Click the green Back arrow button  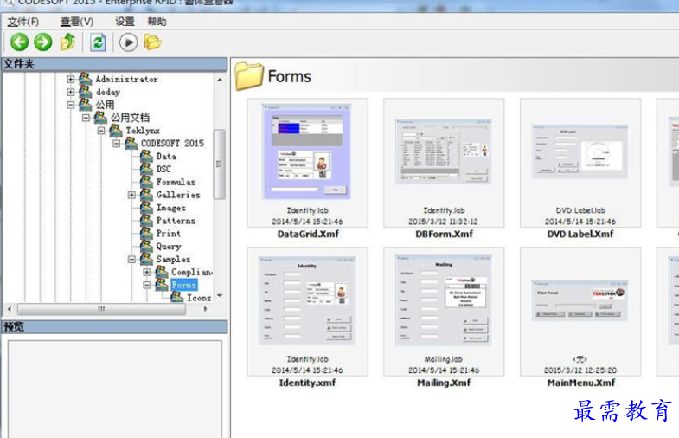(20, 42)
